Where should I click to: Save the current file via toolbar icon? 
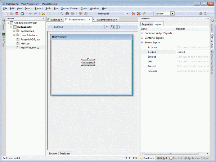click(x=17, y=14)
